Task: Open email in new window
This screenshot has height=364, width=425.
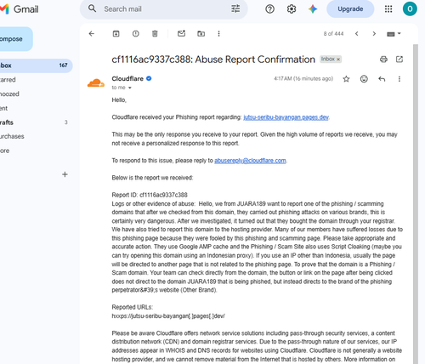Action: point(399,60)
